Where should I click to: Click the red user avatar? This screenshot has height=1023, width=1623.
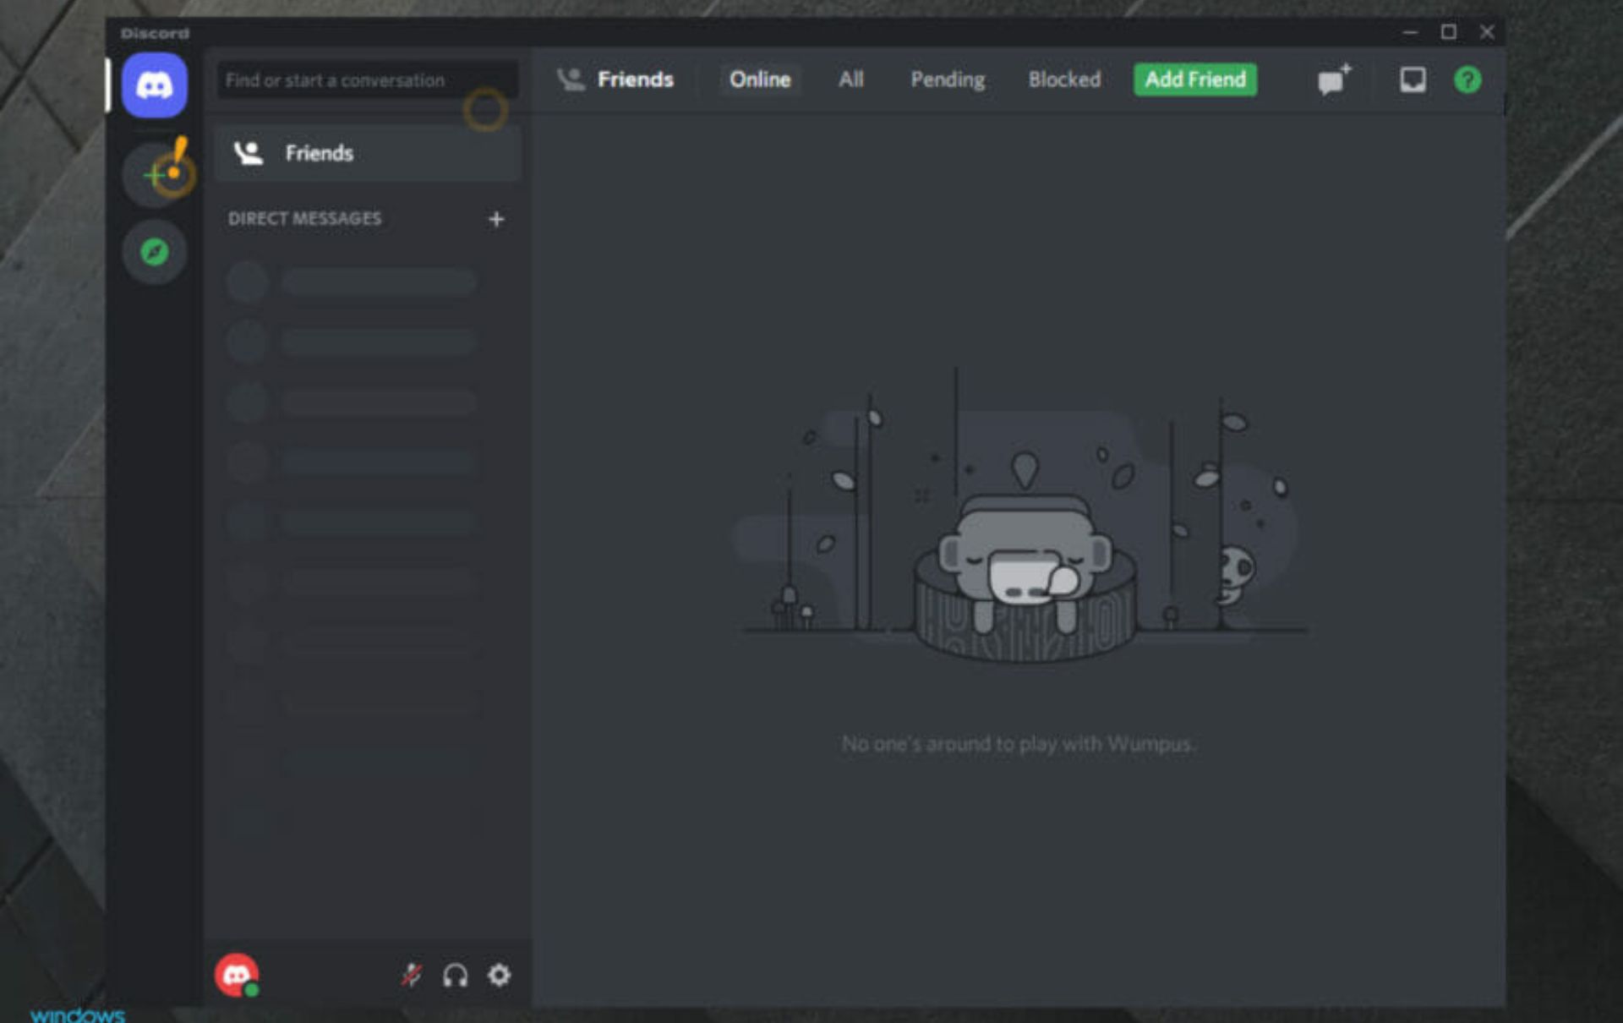237,976
